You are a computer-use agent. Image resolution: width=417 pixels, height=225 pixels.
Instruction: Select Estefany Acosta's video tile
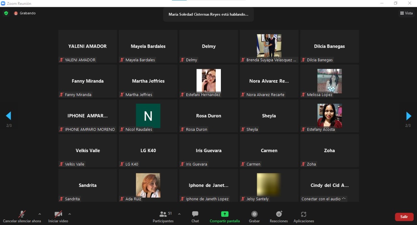point(329,116)
